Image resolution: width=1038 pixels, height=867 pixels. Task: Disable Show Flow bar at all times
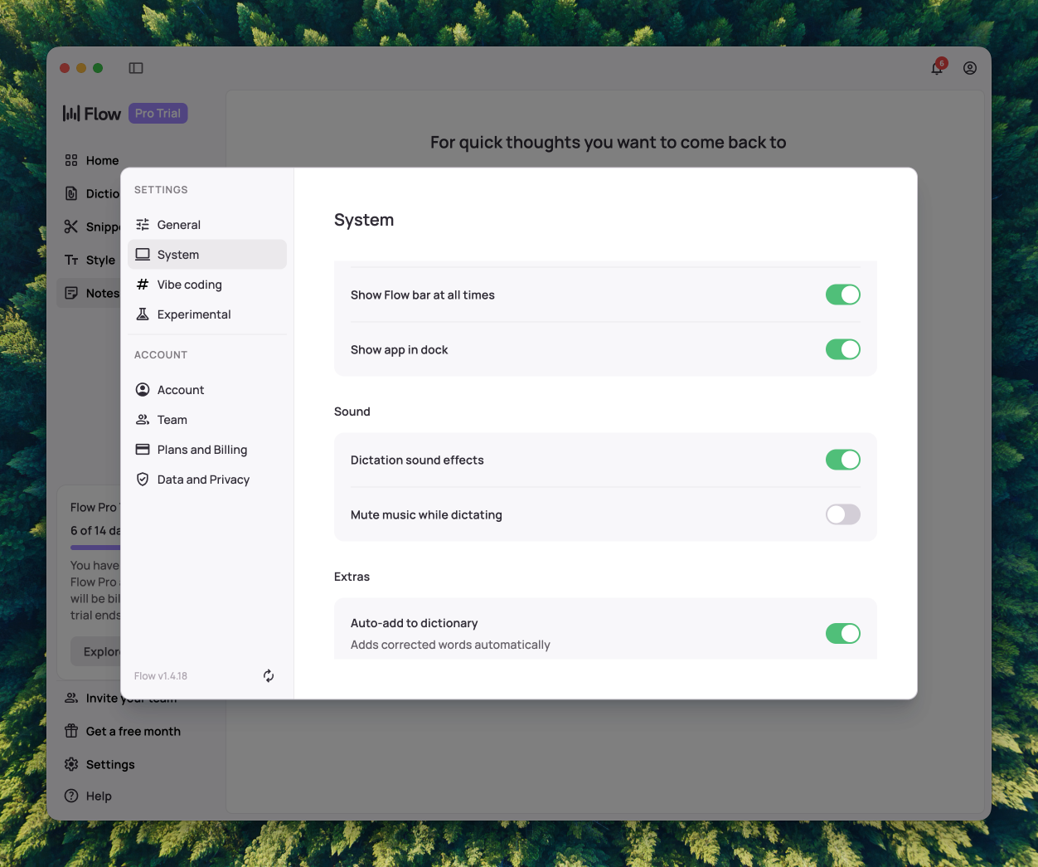[842, 295]
